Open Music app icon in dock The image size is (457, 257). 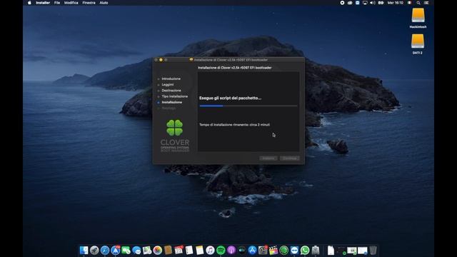tap(210, 251)
